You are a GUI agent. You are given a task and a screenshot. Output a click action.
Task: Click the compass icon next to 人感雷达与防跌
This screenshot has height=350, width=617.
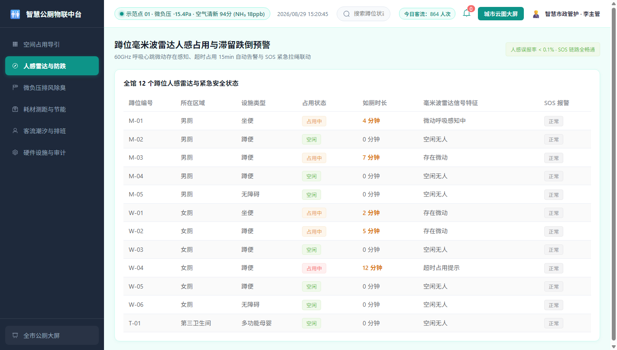(15, 66)
